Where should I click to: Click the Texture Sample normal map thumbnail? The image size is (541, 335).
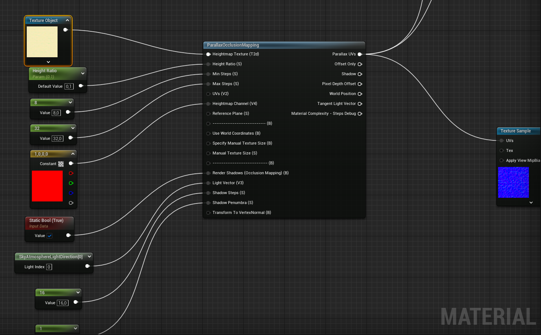pyautogui.click(x=514, y=182)
